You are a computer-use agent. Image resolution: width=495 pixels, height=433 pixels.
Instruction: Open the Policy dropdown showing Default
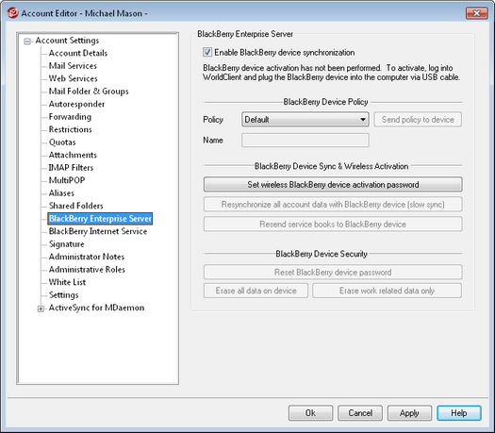tap(305, 120)
